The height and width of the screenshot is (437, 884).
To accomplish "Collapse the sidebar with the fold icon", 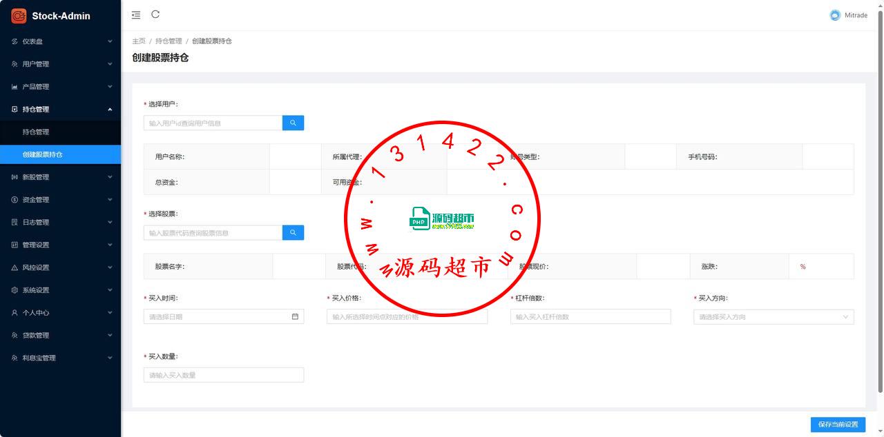I will pos(136,14).
